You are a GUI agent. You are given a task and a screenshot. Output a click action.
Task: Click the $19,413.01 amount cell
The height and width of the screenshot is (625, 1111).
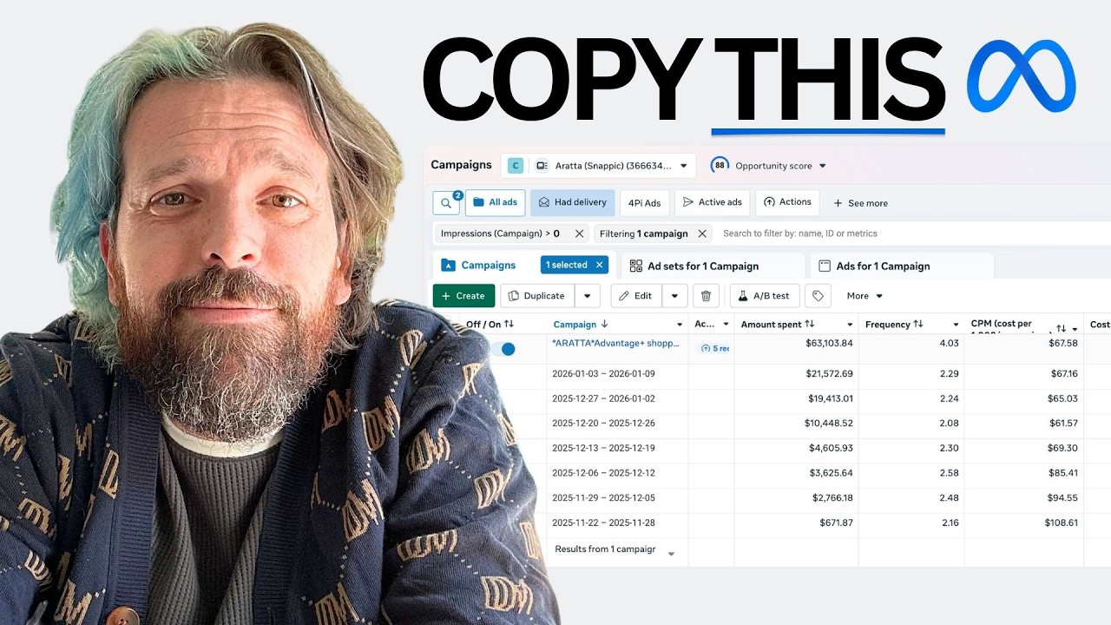(830, 399)
